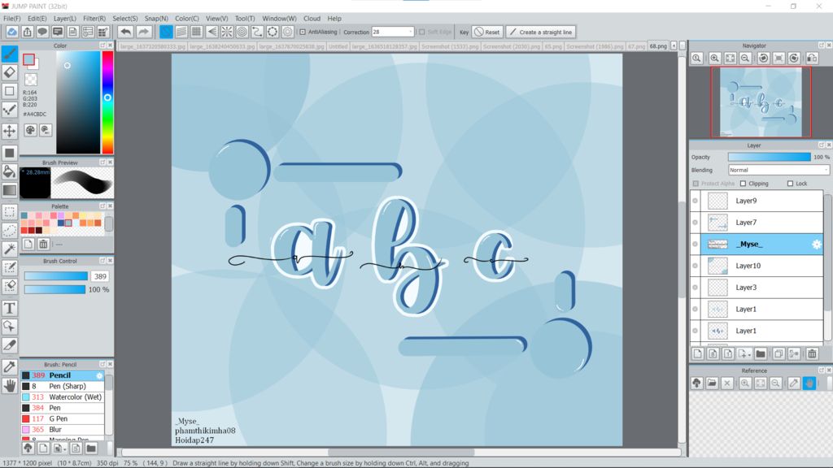Toggle visibility of _Myse_ layer
This screenshot has width=833, height=468.
695,244
